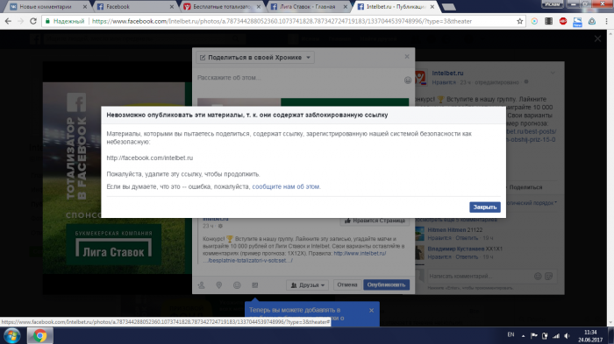Open the intelbet.ru rules link in preview
This screenshot has height=344, width=614.
tap(295, 256)
